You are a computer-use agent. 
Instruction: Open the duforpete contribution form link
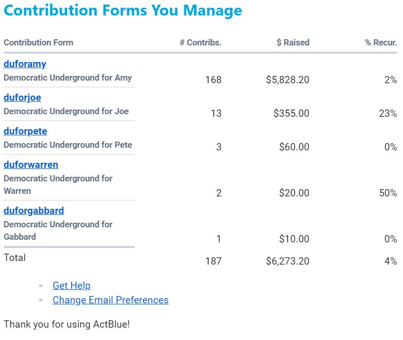coord(25,131)
